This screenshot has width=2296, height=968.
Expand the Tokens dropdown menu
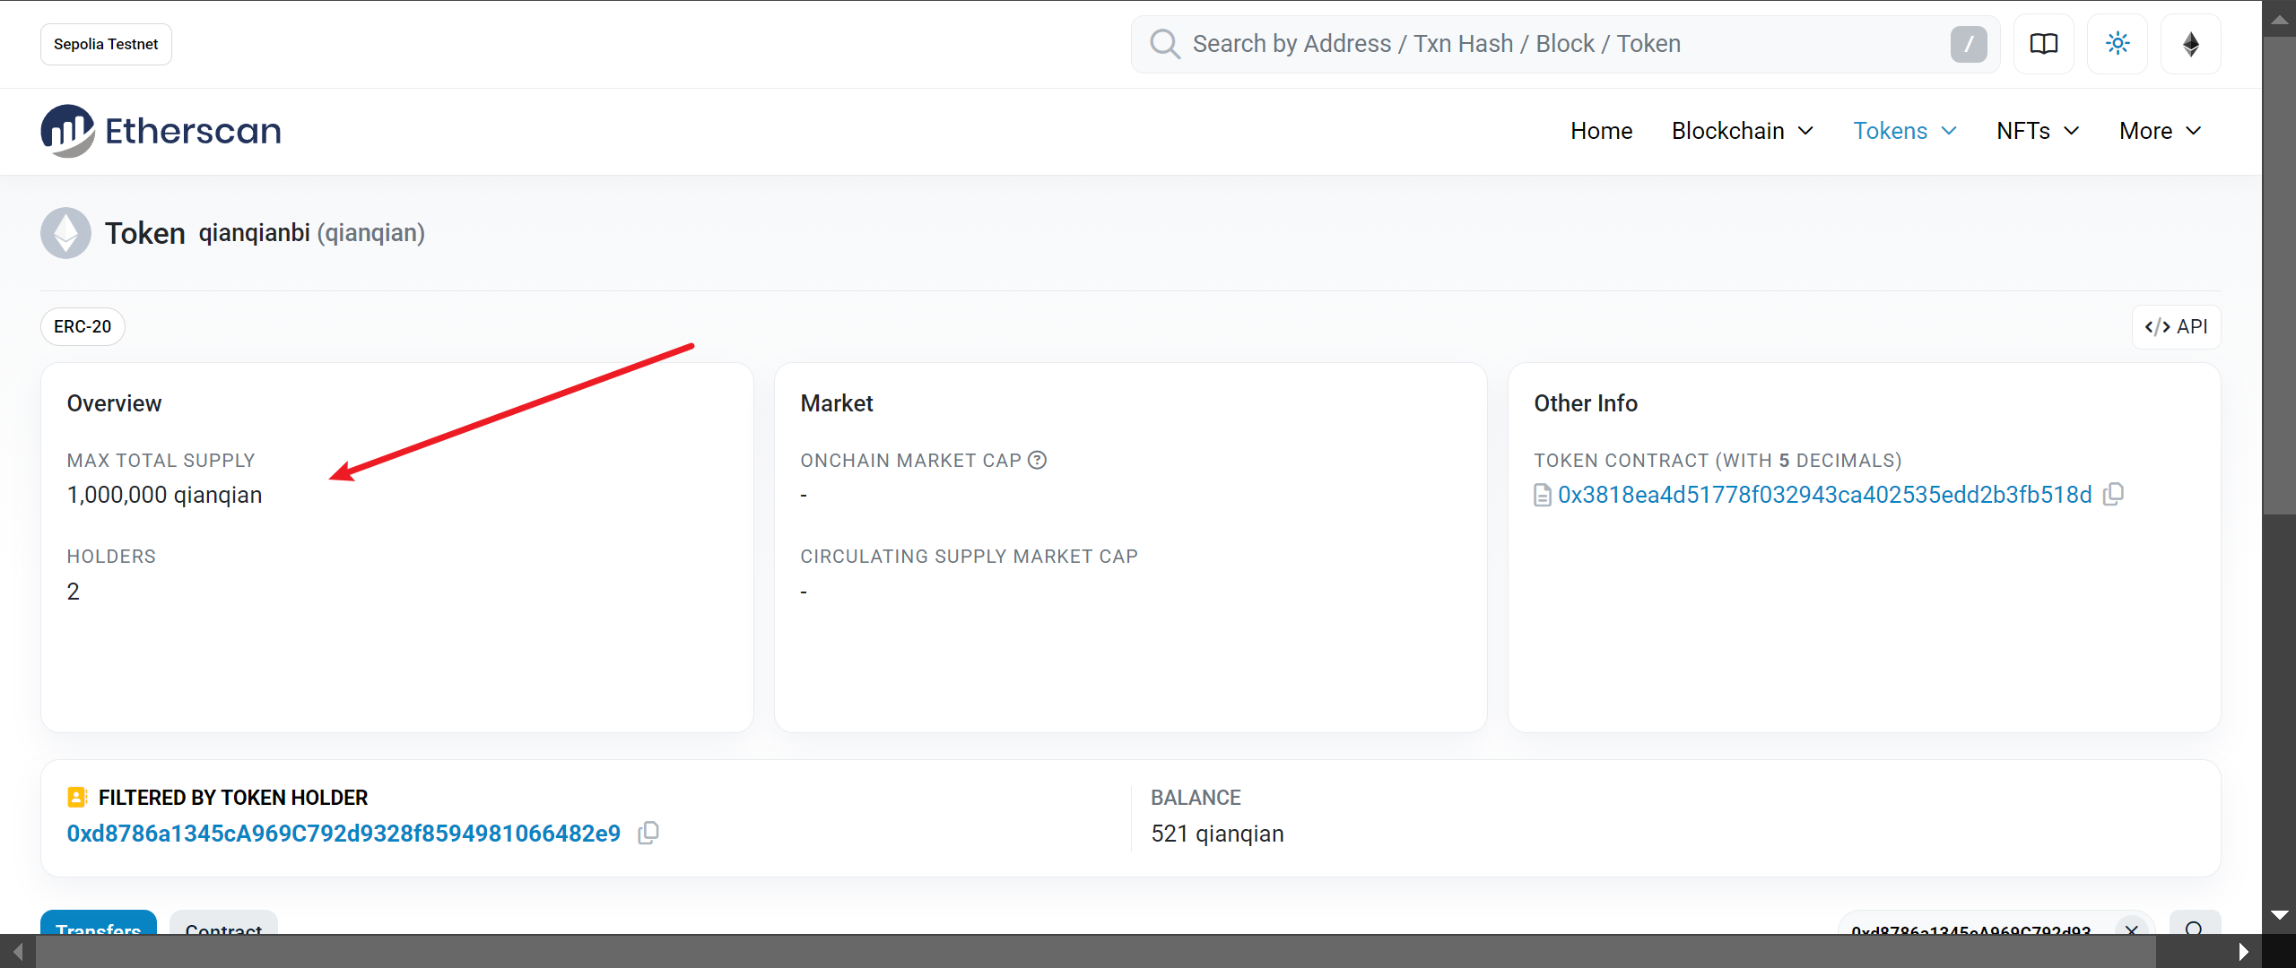pos(1904,131)
